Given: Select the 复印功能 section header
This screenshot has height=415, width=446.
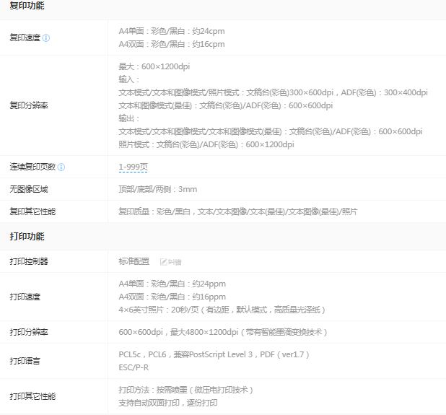Looking at the screenshot, I should [x=27, y=6].
